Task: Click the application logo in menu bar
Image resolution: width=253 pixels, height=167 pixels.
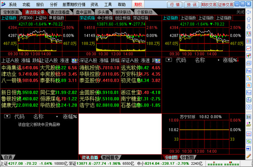Action: 3,4
